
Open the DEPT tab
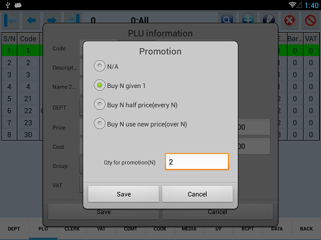coord(14,229)
